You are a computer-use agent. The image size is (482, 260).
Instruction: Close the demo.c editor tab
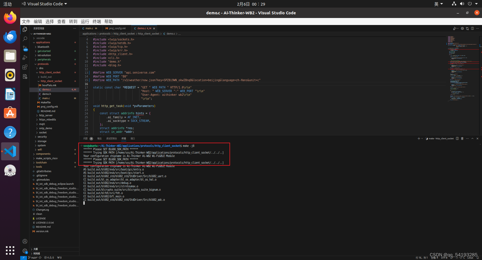click(x=154, y=28)
